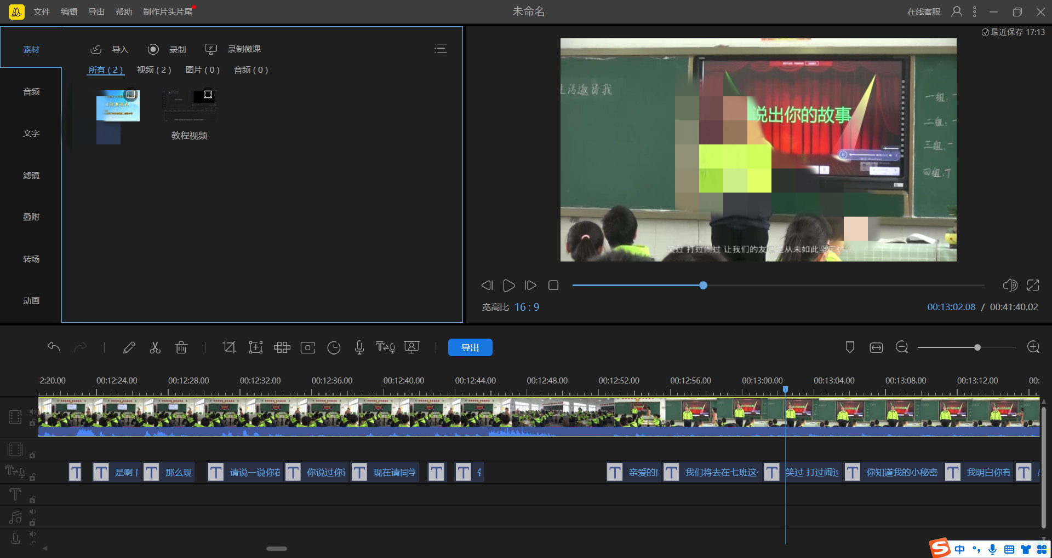
Task: Click the zoom-region frame icon
Action: point(256,347)
